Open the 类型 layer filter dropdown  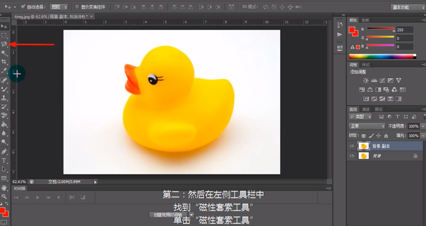tap(360, 116)
